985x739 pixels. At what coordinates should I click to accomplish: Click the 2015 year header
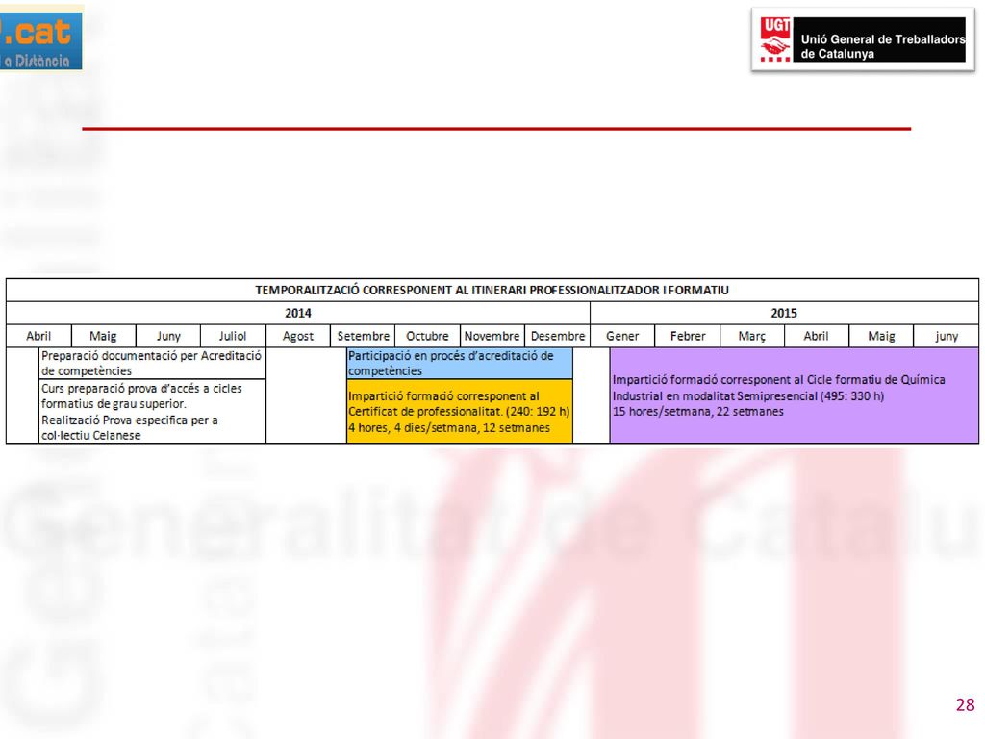pos(784,313)
